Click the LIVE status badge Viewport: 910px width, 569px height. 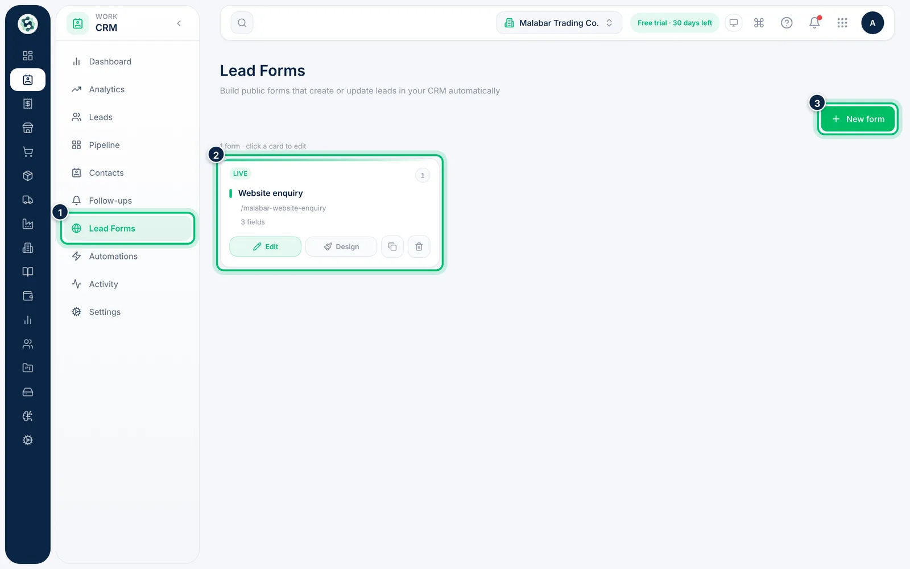pyautogui.click(x=240, y=174)
